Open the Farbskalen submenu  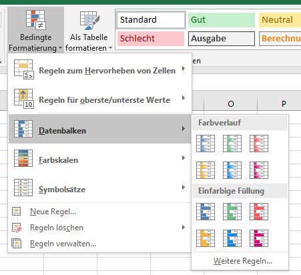[x=100, y=159]
